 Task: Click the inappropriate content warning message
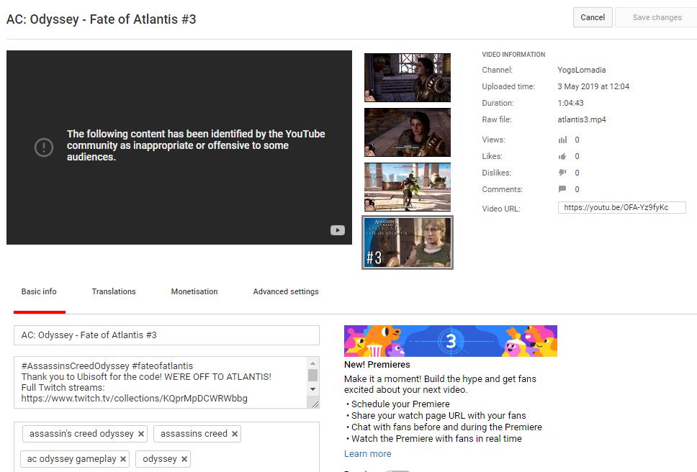tap(196, 145)
